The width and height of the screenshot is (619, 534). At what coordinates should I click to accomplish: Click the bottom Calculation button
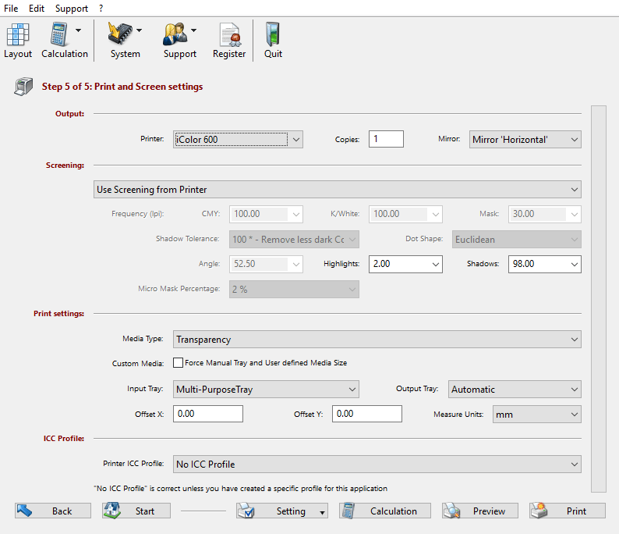[385, 511]
